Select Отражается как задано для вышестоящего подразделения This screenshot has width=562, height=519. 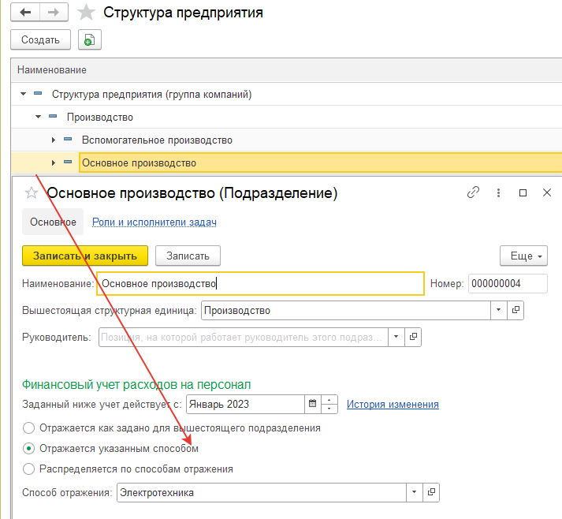(x=28, y=428)
